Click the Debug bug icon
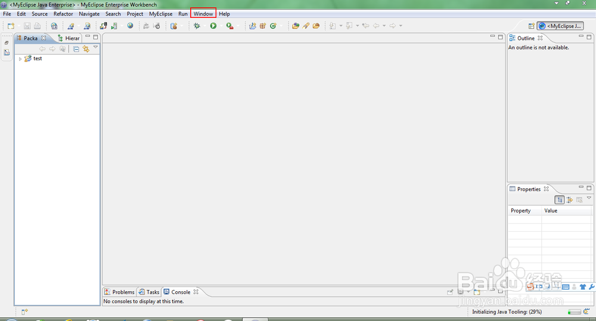This screenshot has height=321, width=596. click(x=197, y=26)
